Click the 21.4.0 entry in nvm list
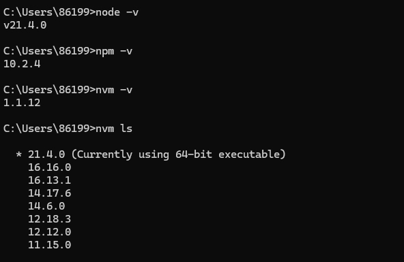404x262 pixels. 46,154
